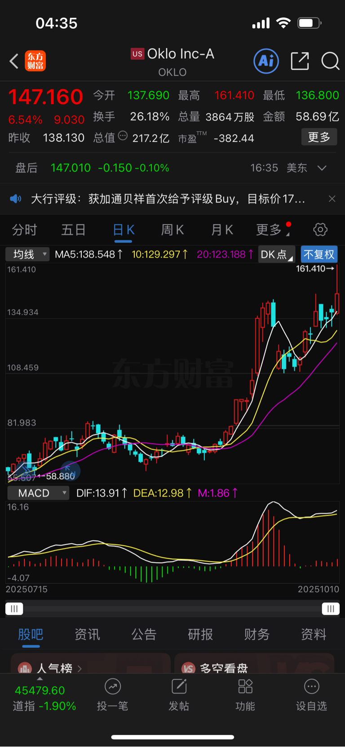Open the 均线 indicator dropdown
345x747 pixels.
pos(27,254)
